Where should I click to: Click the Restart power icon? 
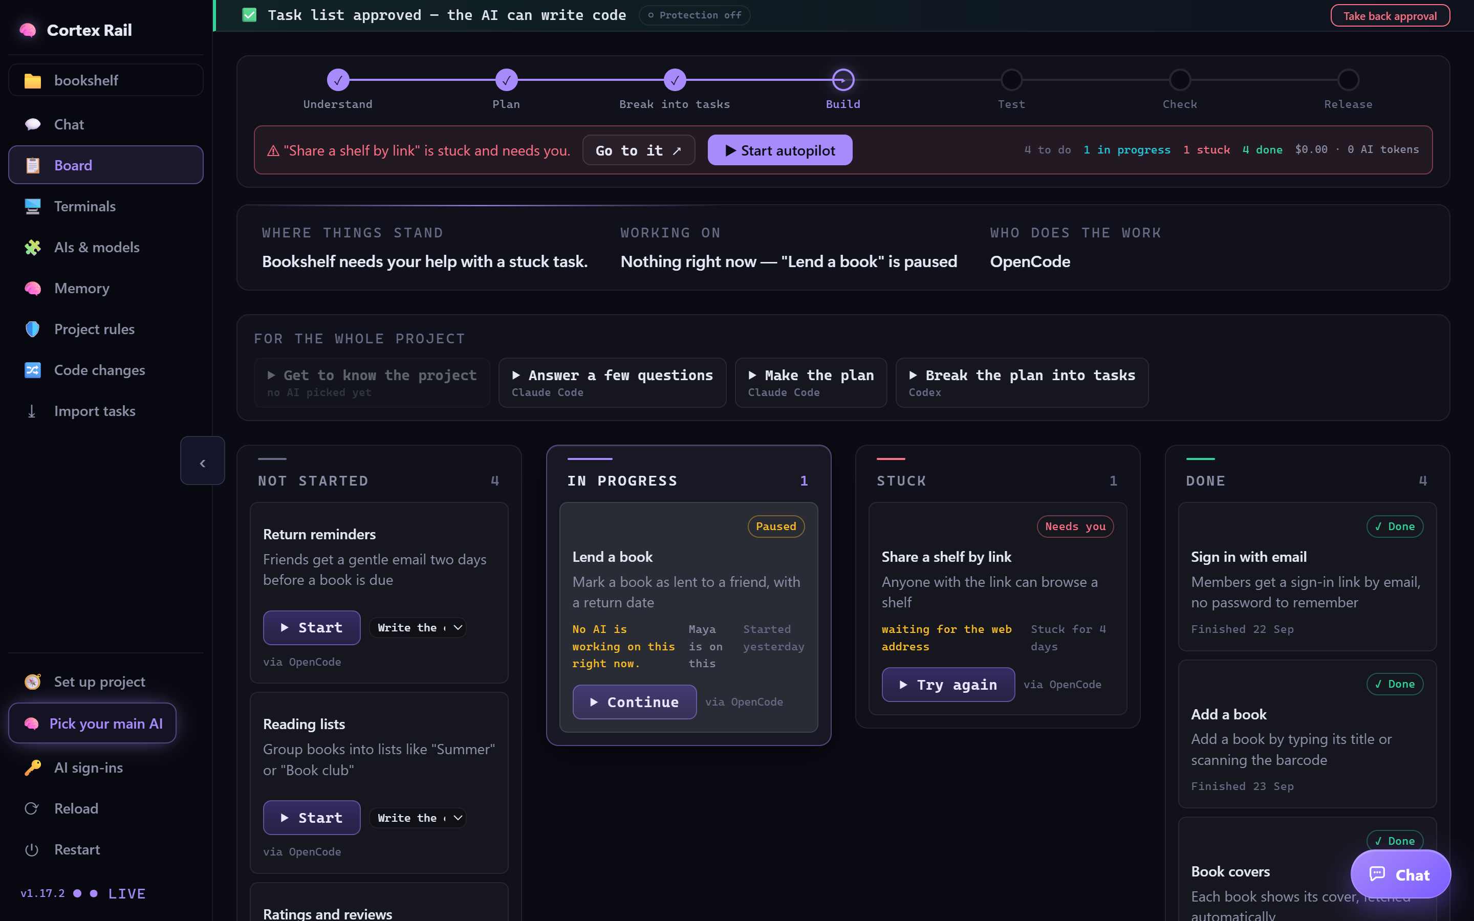point(32,849)
